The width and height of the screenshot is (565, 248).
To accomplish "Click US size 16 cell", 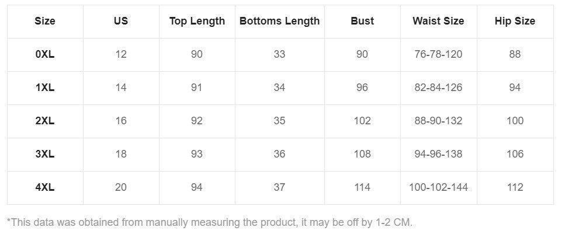I will point(121,121).
